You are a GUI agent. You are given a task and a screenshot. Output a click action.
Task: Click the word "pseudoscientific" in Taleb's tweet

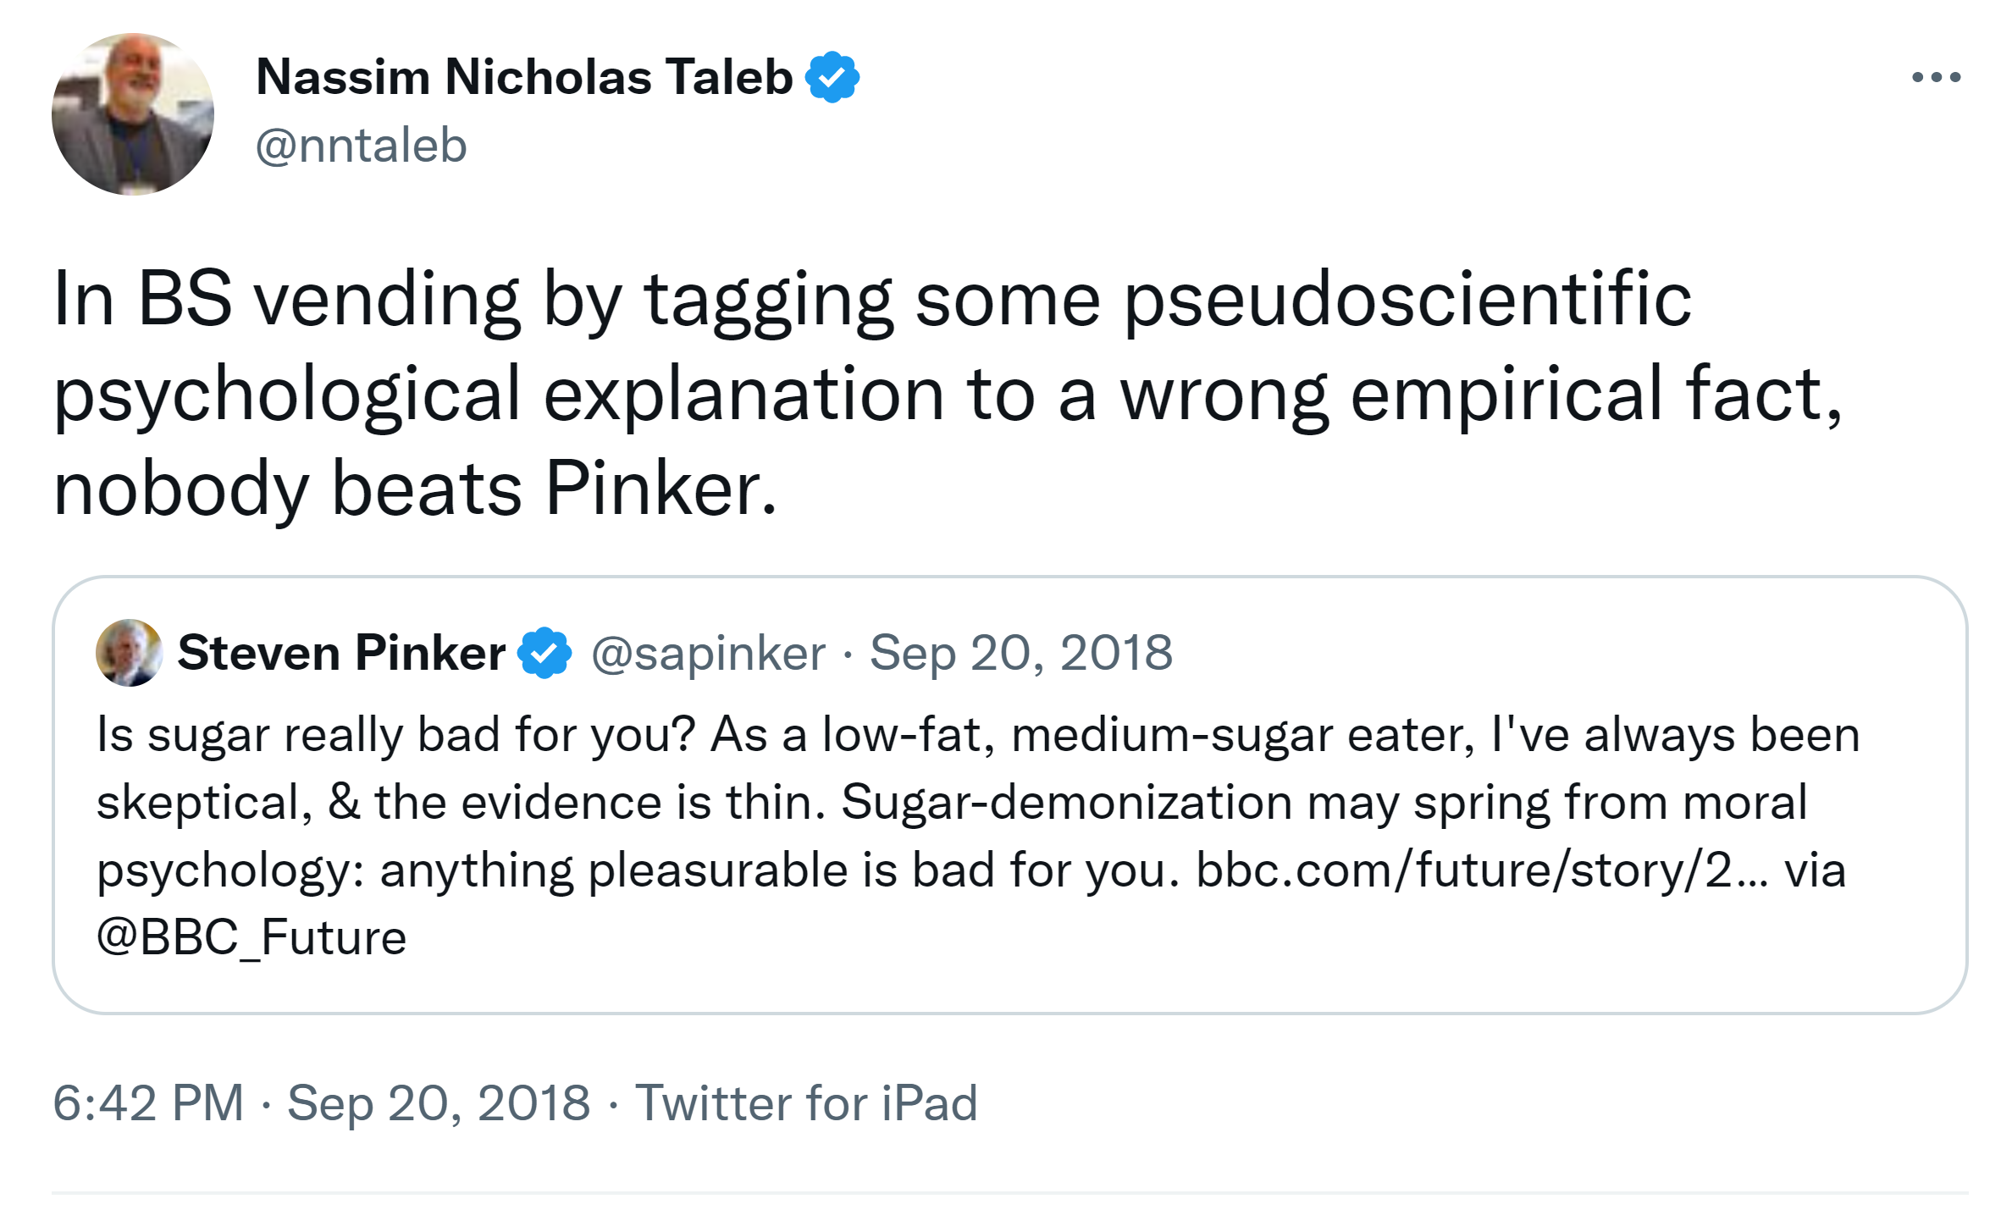tap(1407, 300)
